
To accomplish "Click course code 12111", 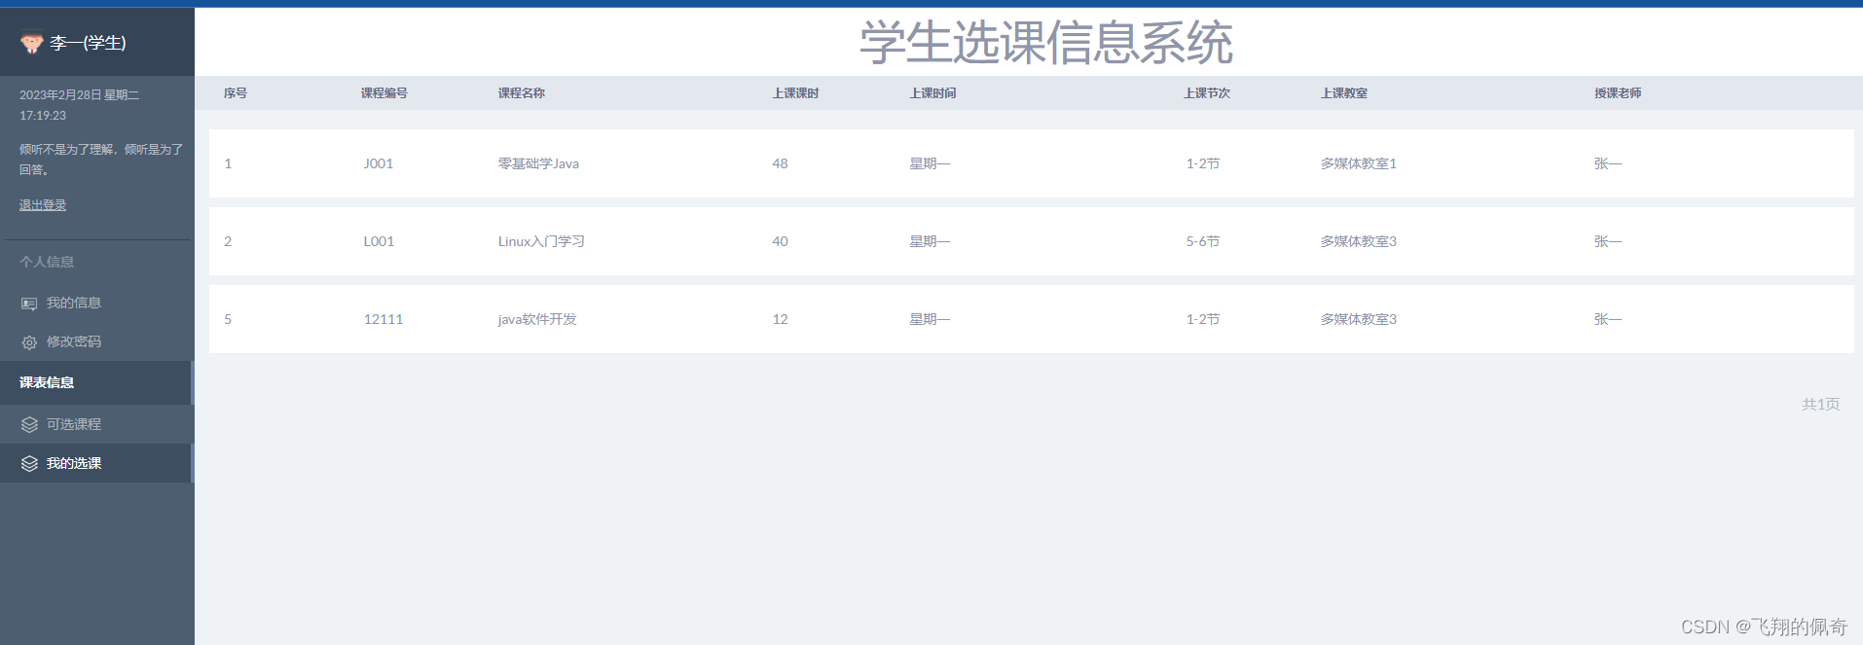I will point(384,319).
